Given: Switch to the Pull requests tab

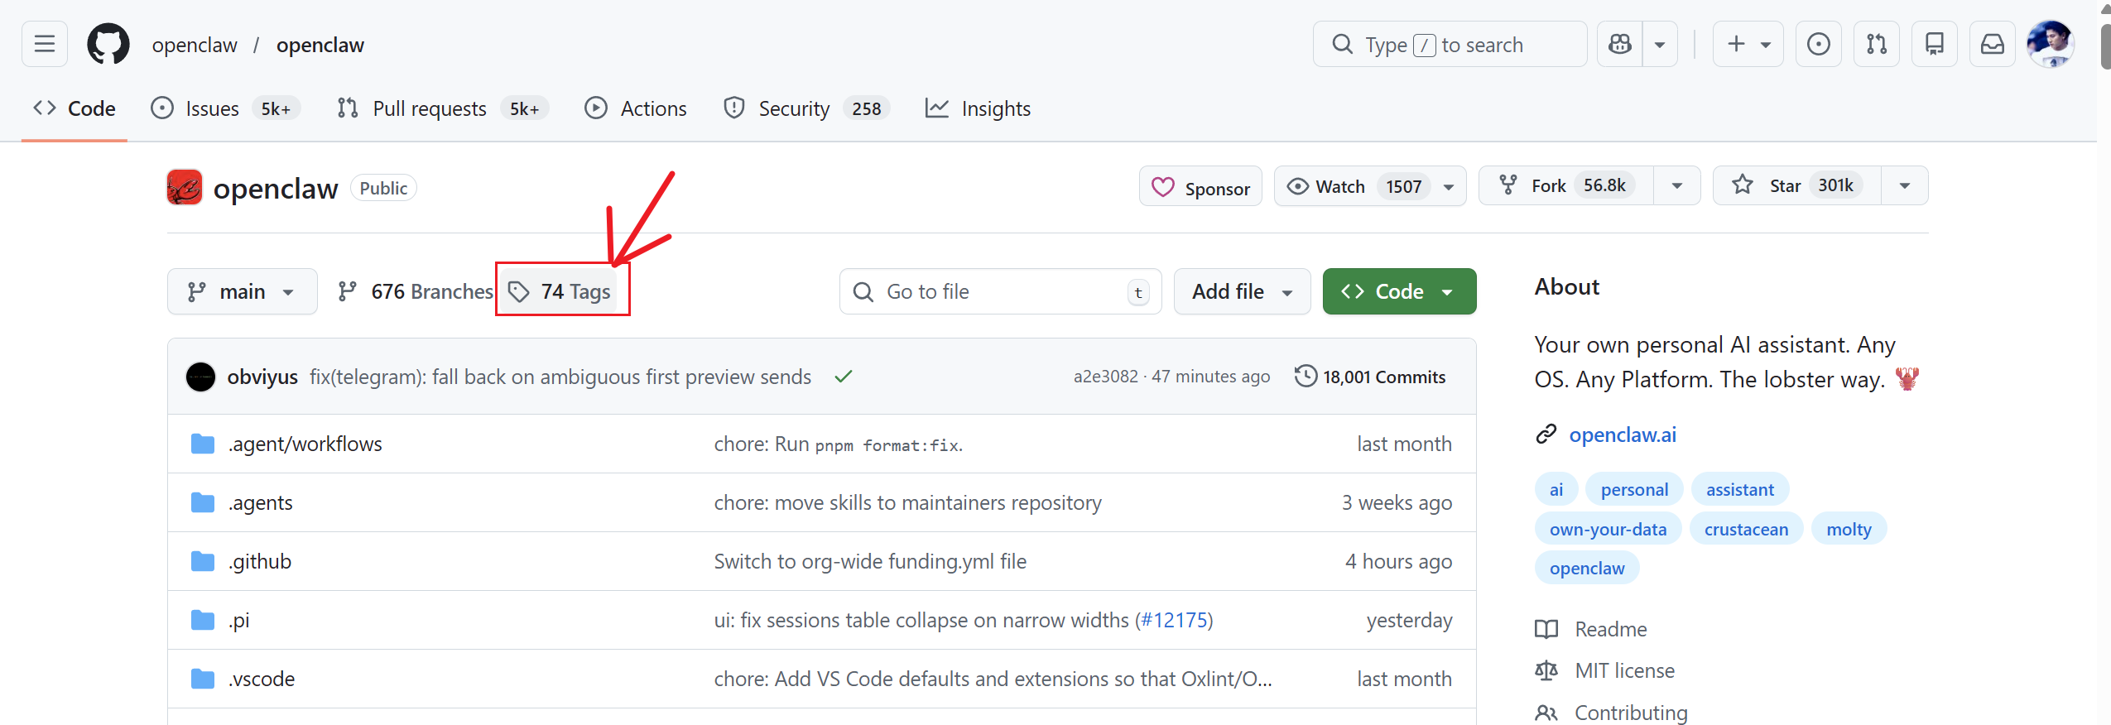Looking at the screenshot, I should tap(443, 108).
